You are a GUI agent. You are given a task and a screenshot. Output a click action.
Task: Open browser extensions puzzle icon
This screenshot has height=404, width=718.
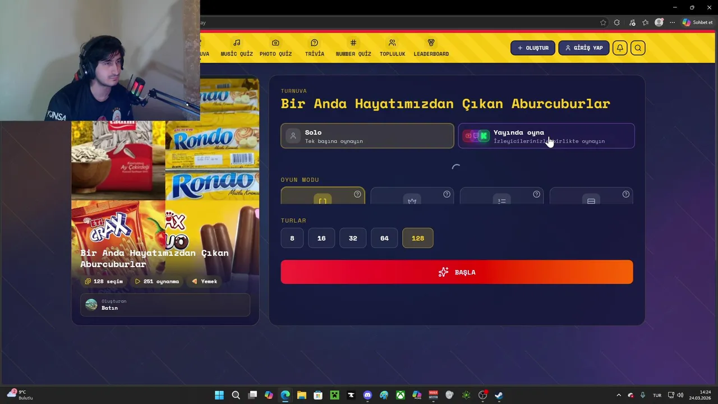click(x=617, y=22)
